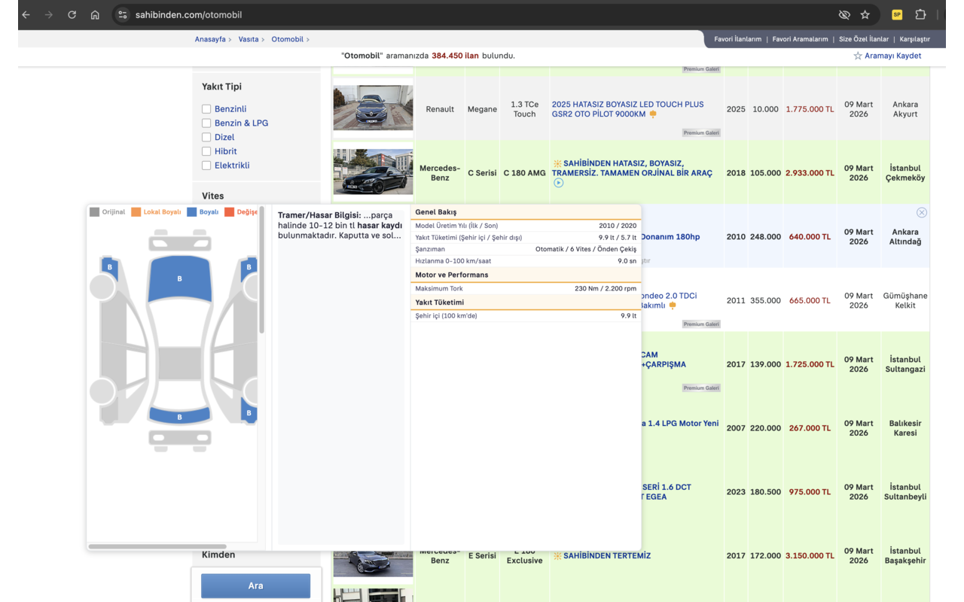Click the sun icon before SAHİBİNDEN TERTEMİZ title
964x602 pixels.
pos(557,556)
